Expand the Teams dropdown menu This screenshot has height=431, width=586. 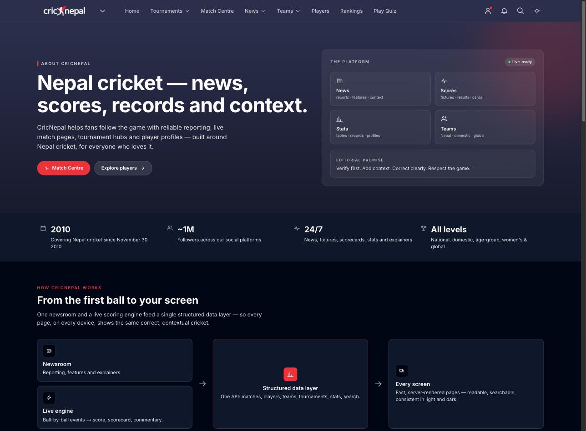coord(288,11)
